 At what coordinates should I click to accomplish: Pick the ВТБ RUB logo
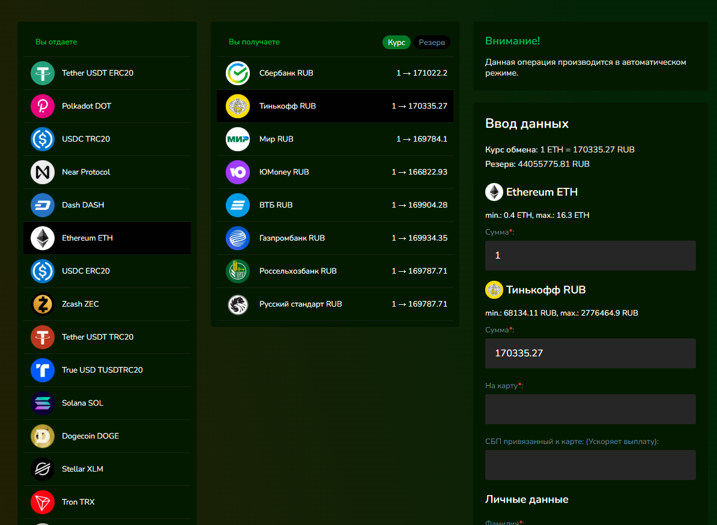coord(238,205)
